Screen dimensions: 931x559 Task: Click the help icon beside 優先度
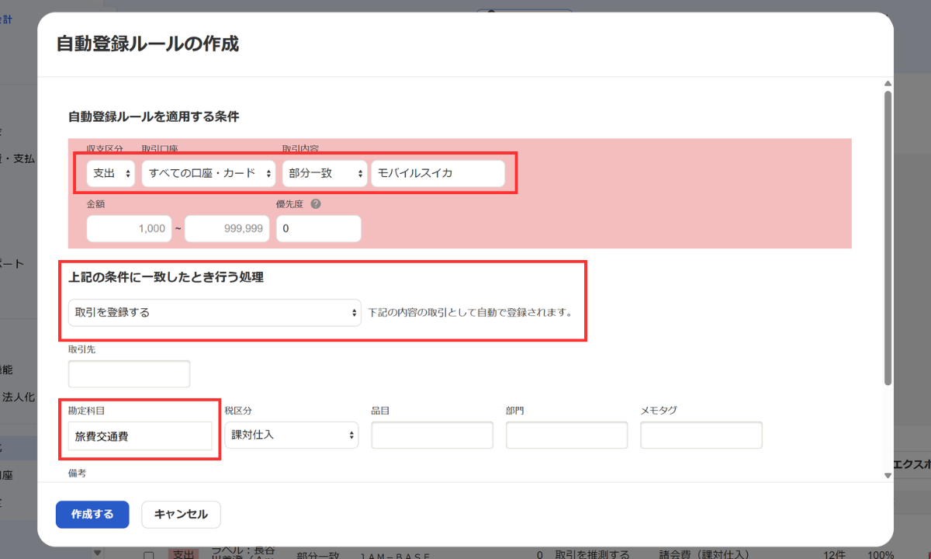click(x=316, y=205)
